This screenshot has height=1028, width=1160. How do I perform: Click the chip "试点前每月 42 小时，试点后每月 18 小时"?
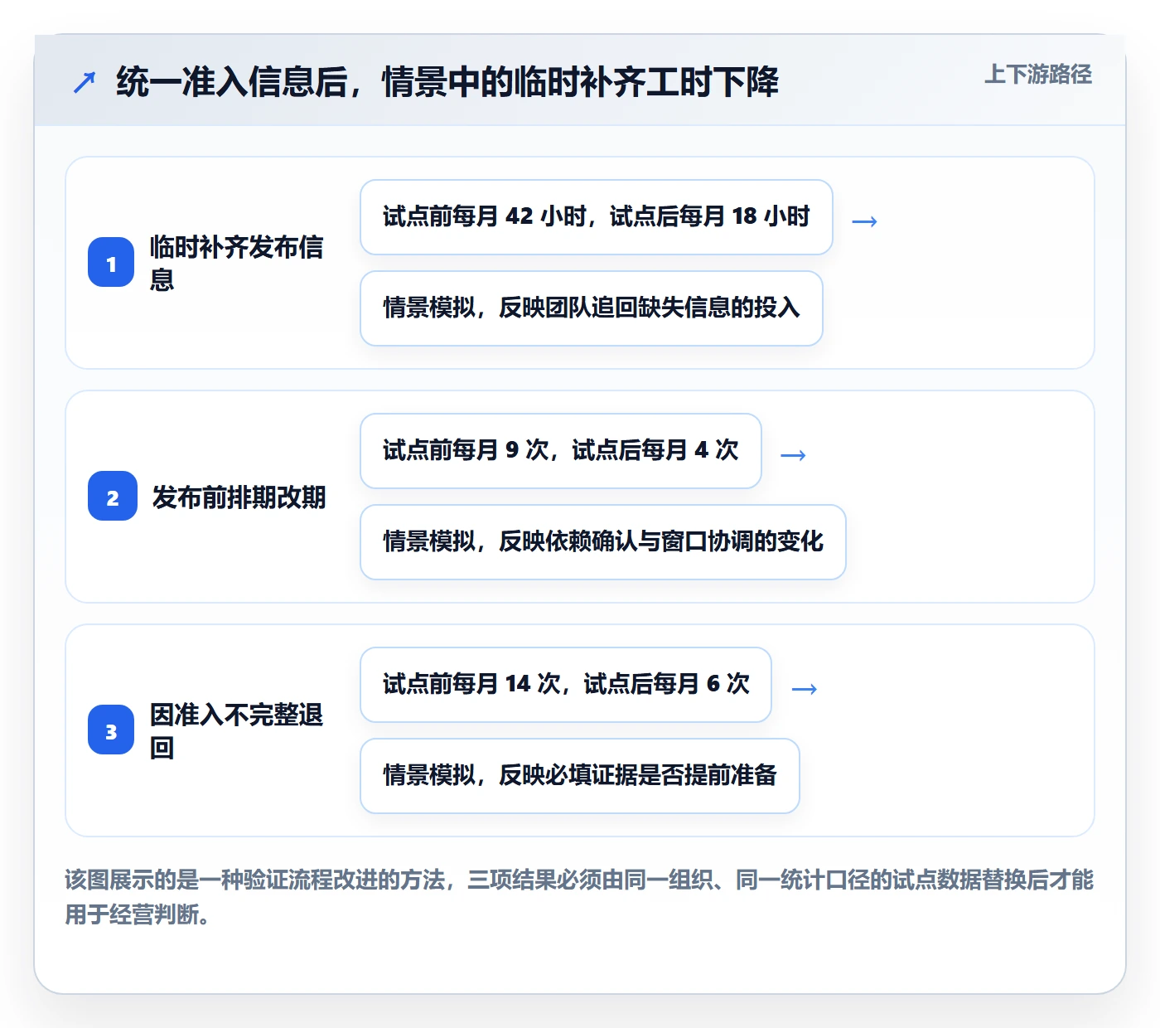click(597, 217)
